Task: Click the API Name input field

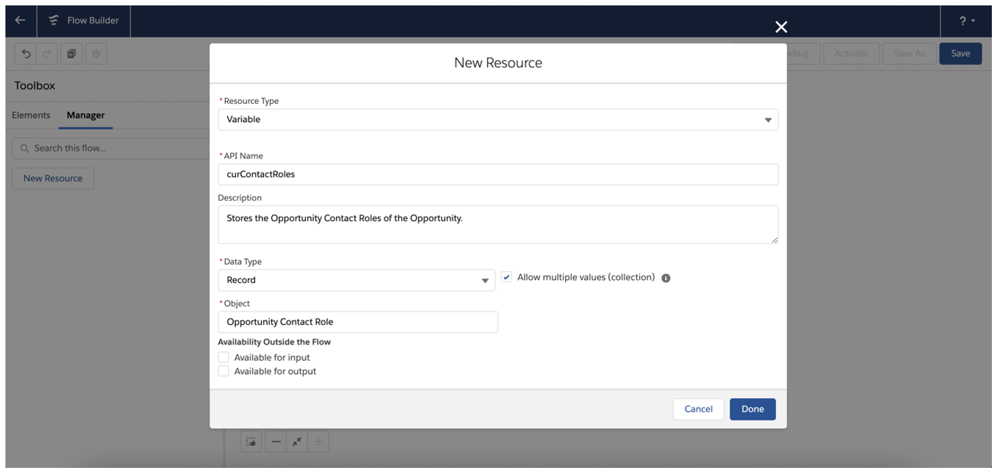Action: (x=498, y=174)
